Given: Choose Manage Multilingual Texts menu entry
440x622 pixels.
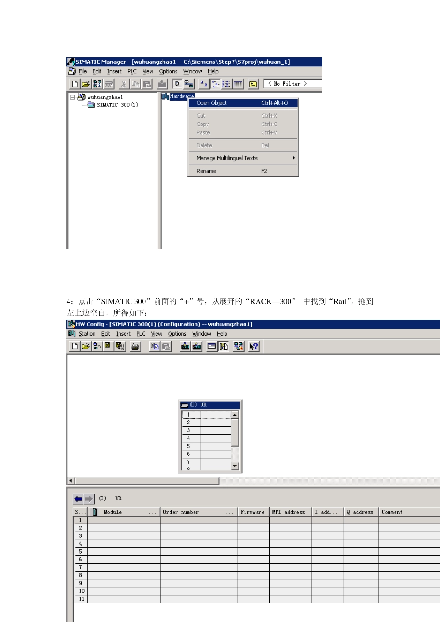Looking at the screenshot, I should (243, 158).
